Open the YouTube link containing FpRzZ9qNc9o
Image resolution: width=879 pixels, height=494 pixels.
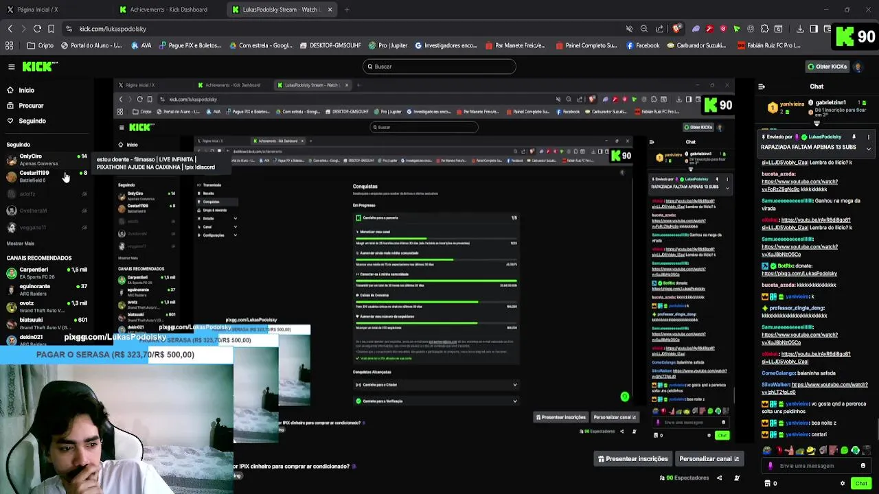click(x=799, y=185)
